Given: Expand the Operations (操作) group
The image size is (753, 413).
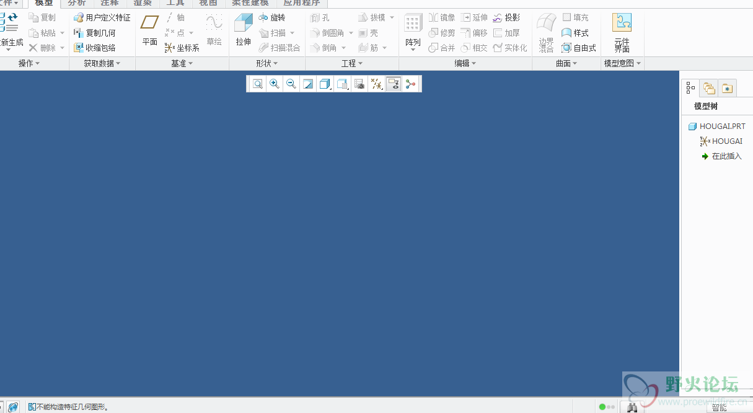Looking at the screenshot, I should pyautogui.click(x=29, y=64).
